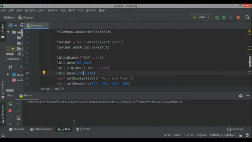The width and height of the screenshot is (252, 142).
Task: Change the 4 spaces indent setting
Action: pyautogui.click(x=201, y=135)
